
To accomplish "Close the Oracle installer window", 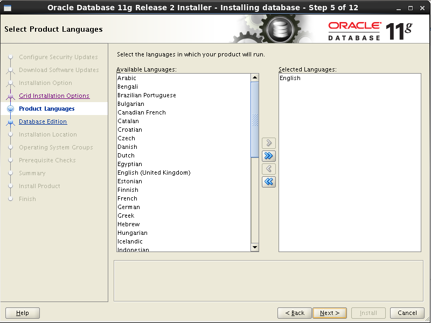I will click(422, 8).
